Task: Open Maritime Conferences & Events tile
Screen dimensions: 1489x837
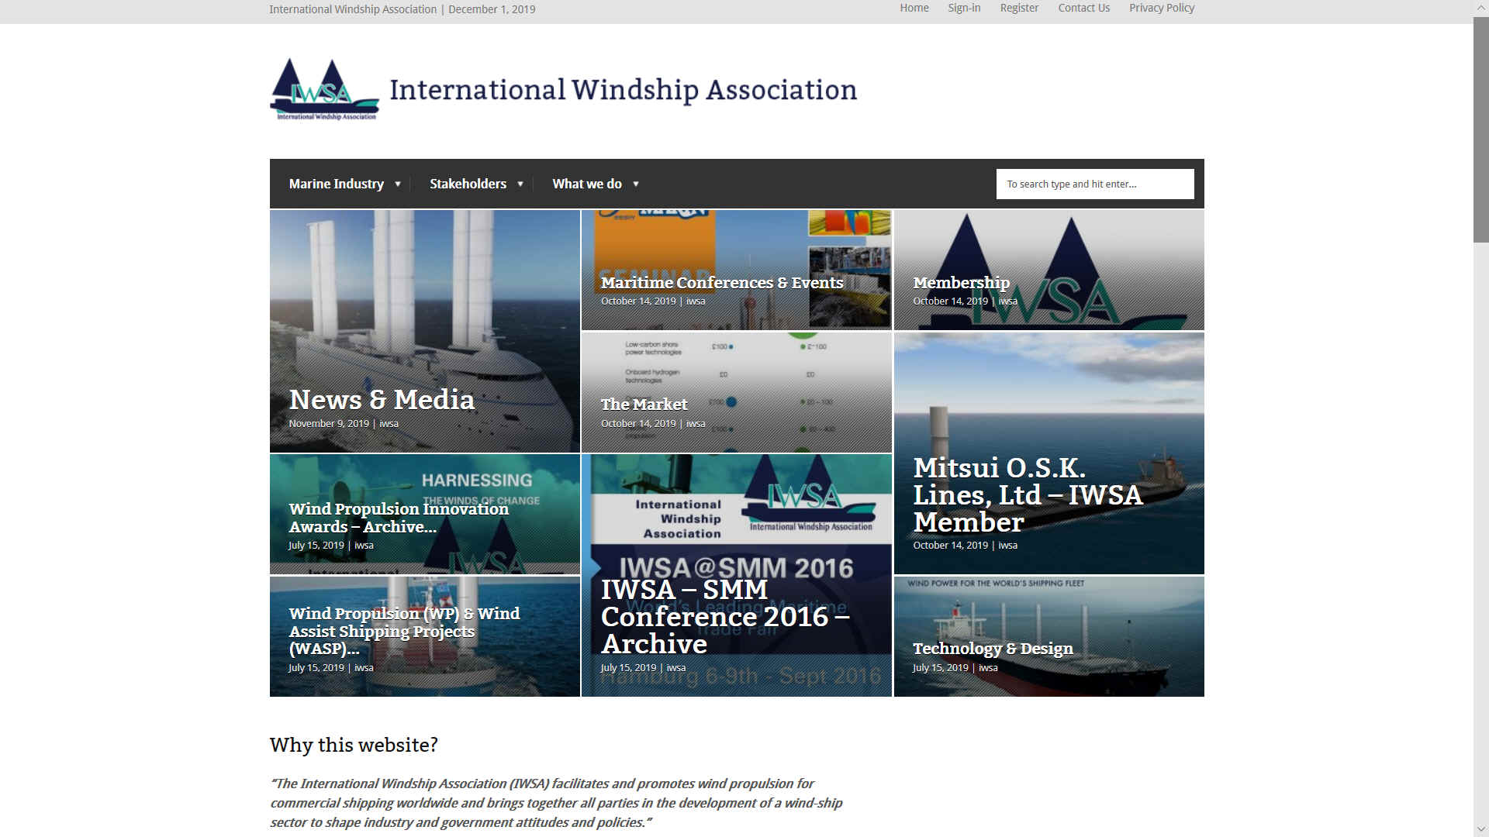Action: click(737, 270)
